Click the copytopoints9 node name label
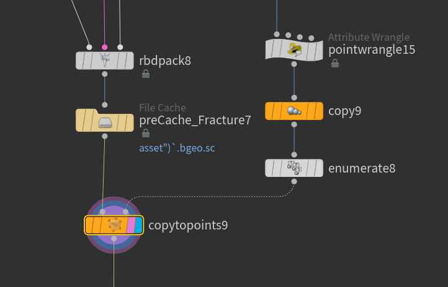Image resolution: width=448 pixels, height=287 pixels. (188, 225)
